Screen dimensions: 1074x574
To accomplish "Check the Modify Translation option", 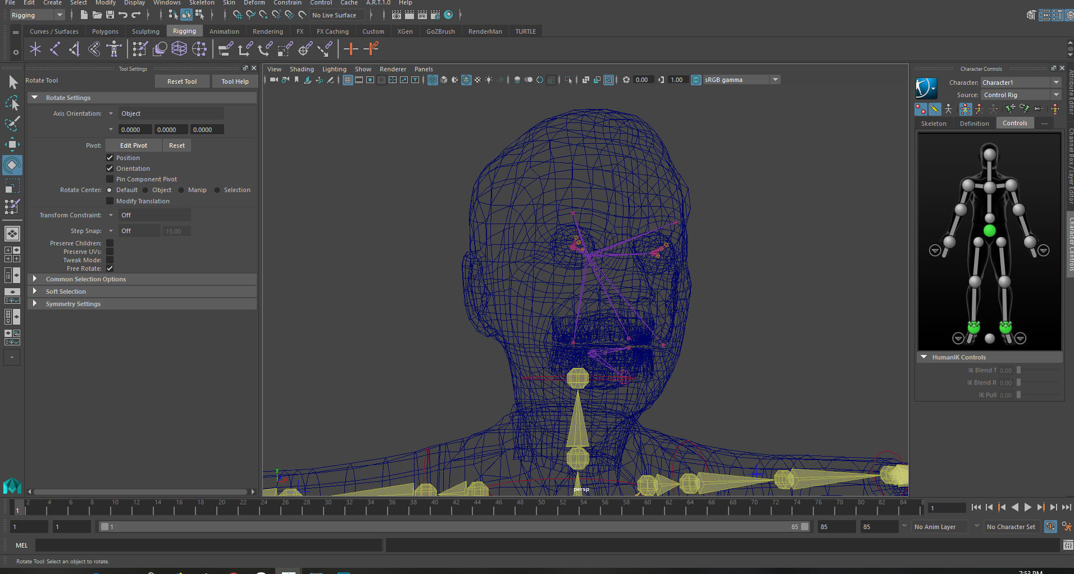I will click(110, 201).
